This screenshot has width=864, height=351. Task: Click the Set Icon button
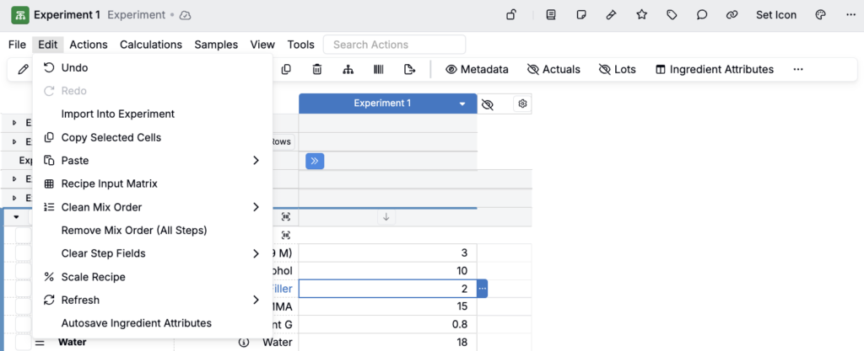pyautogui.click(x=775, y=15)
